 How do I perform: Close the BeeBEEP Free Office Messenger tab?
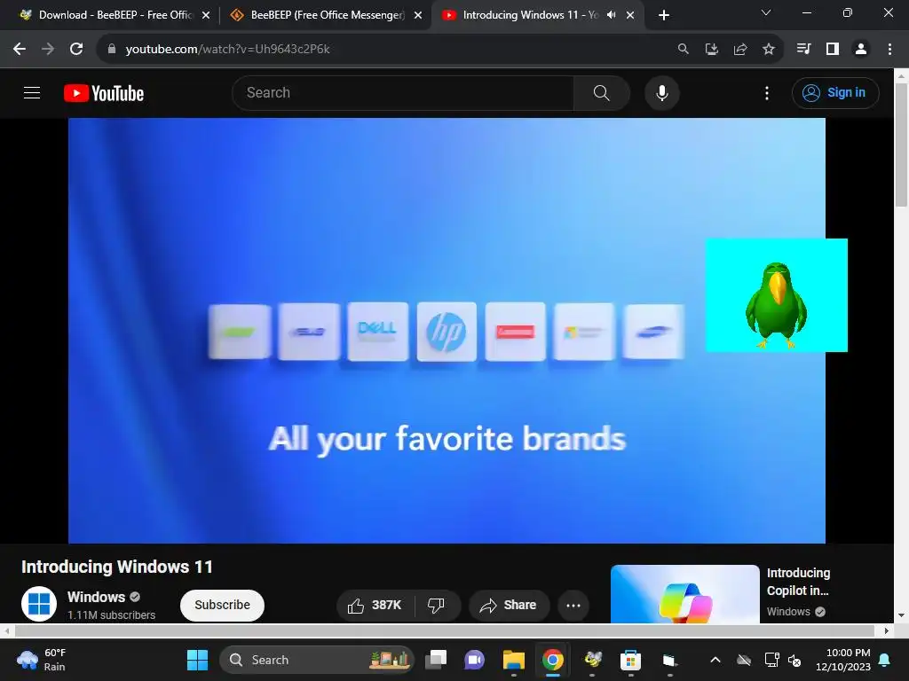coord(418,16)
